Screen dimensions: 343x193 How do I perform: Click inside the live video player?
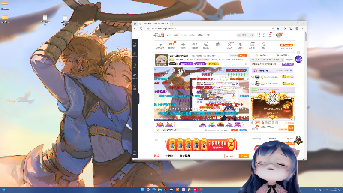pos(201,93)
